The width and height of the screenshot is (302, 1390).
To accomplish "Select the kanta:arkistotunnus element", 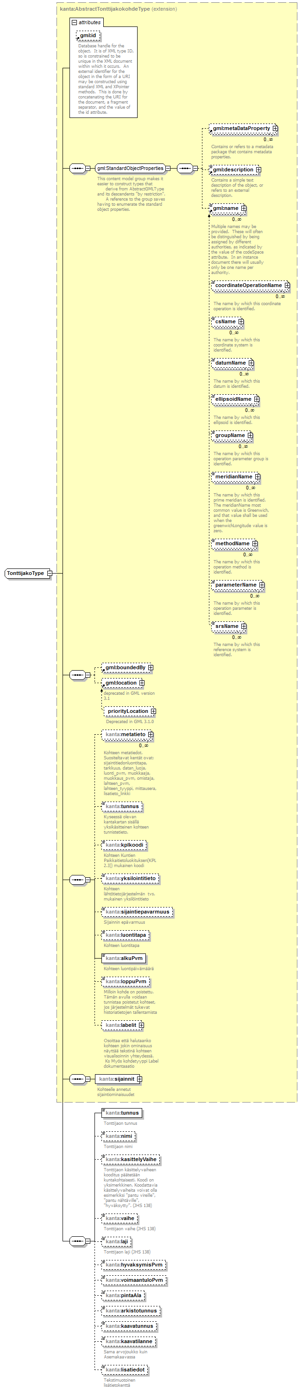I will pos(132,1311).
